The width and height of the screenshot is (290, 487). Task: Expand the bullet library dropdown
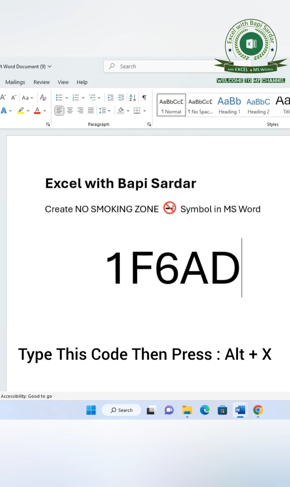[x=67, y=98]
